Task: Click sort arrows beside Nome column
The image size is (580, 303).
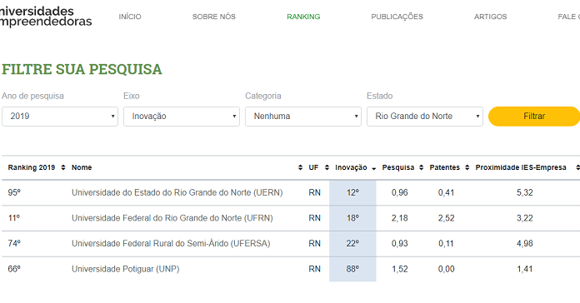Action: (300, 167)
